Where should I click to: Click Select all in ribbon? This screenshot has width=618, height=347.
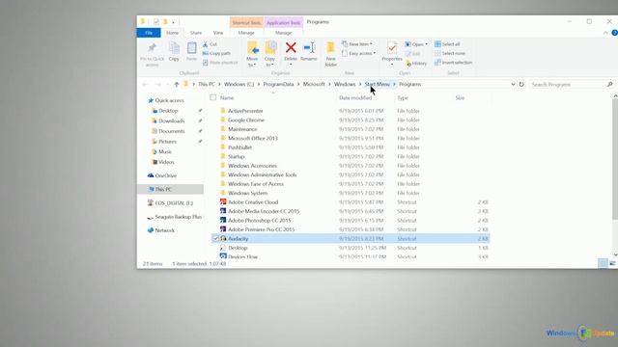tap(447, 44)
